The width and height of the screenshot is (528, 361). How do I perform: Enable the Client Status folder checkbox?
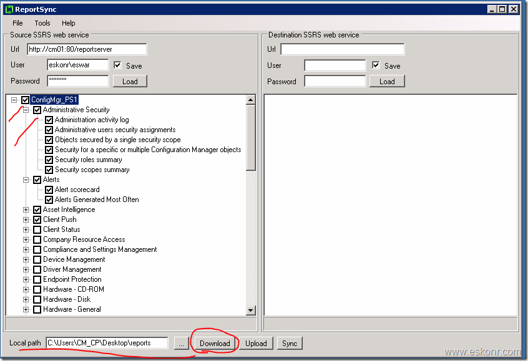pyautogui.click(x=37, y=229)
